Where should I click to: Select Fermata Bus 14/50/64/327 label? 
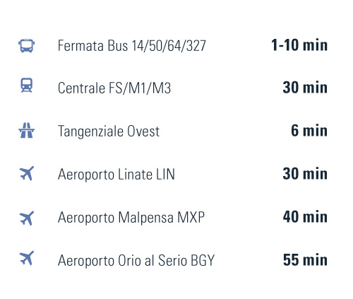click(132, 45)
